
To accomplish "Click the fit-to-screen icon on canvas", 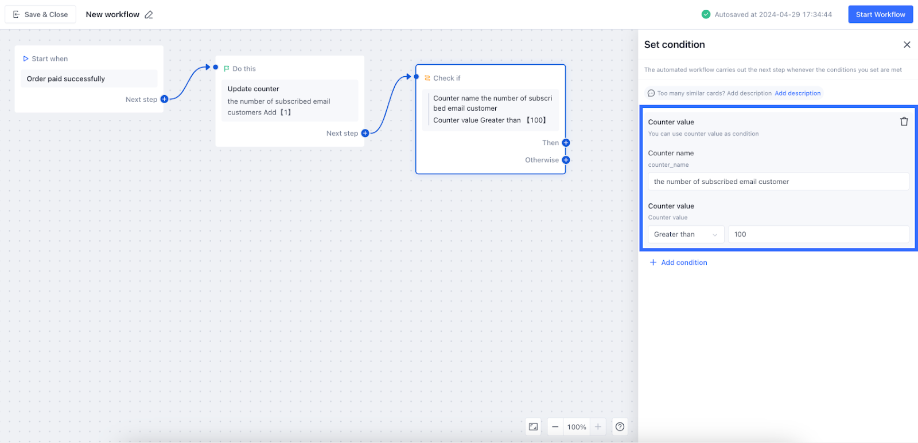I will click(x=534, y=426).
